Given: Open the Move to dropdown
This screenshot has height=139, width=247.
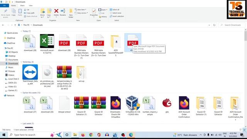Looking at the screenshot, I should (x=42, y=13).
